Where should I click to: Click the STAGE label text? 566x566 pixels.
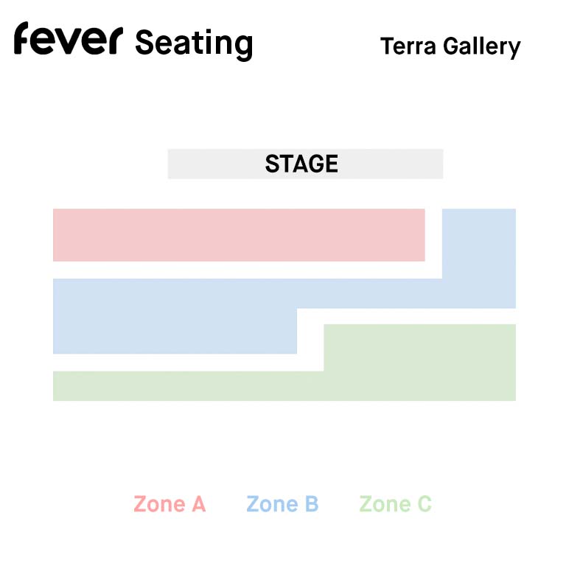point(301,164)
